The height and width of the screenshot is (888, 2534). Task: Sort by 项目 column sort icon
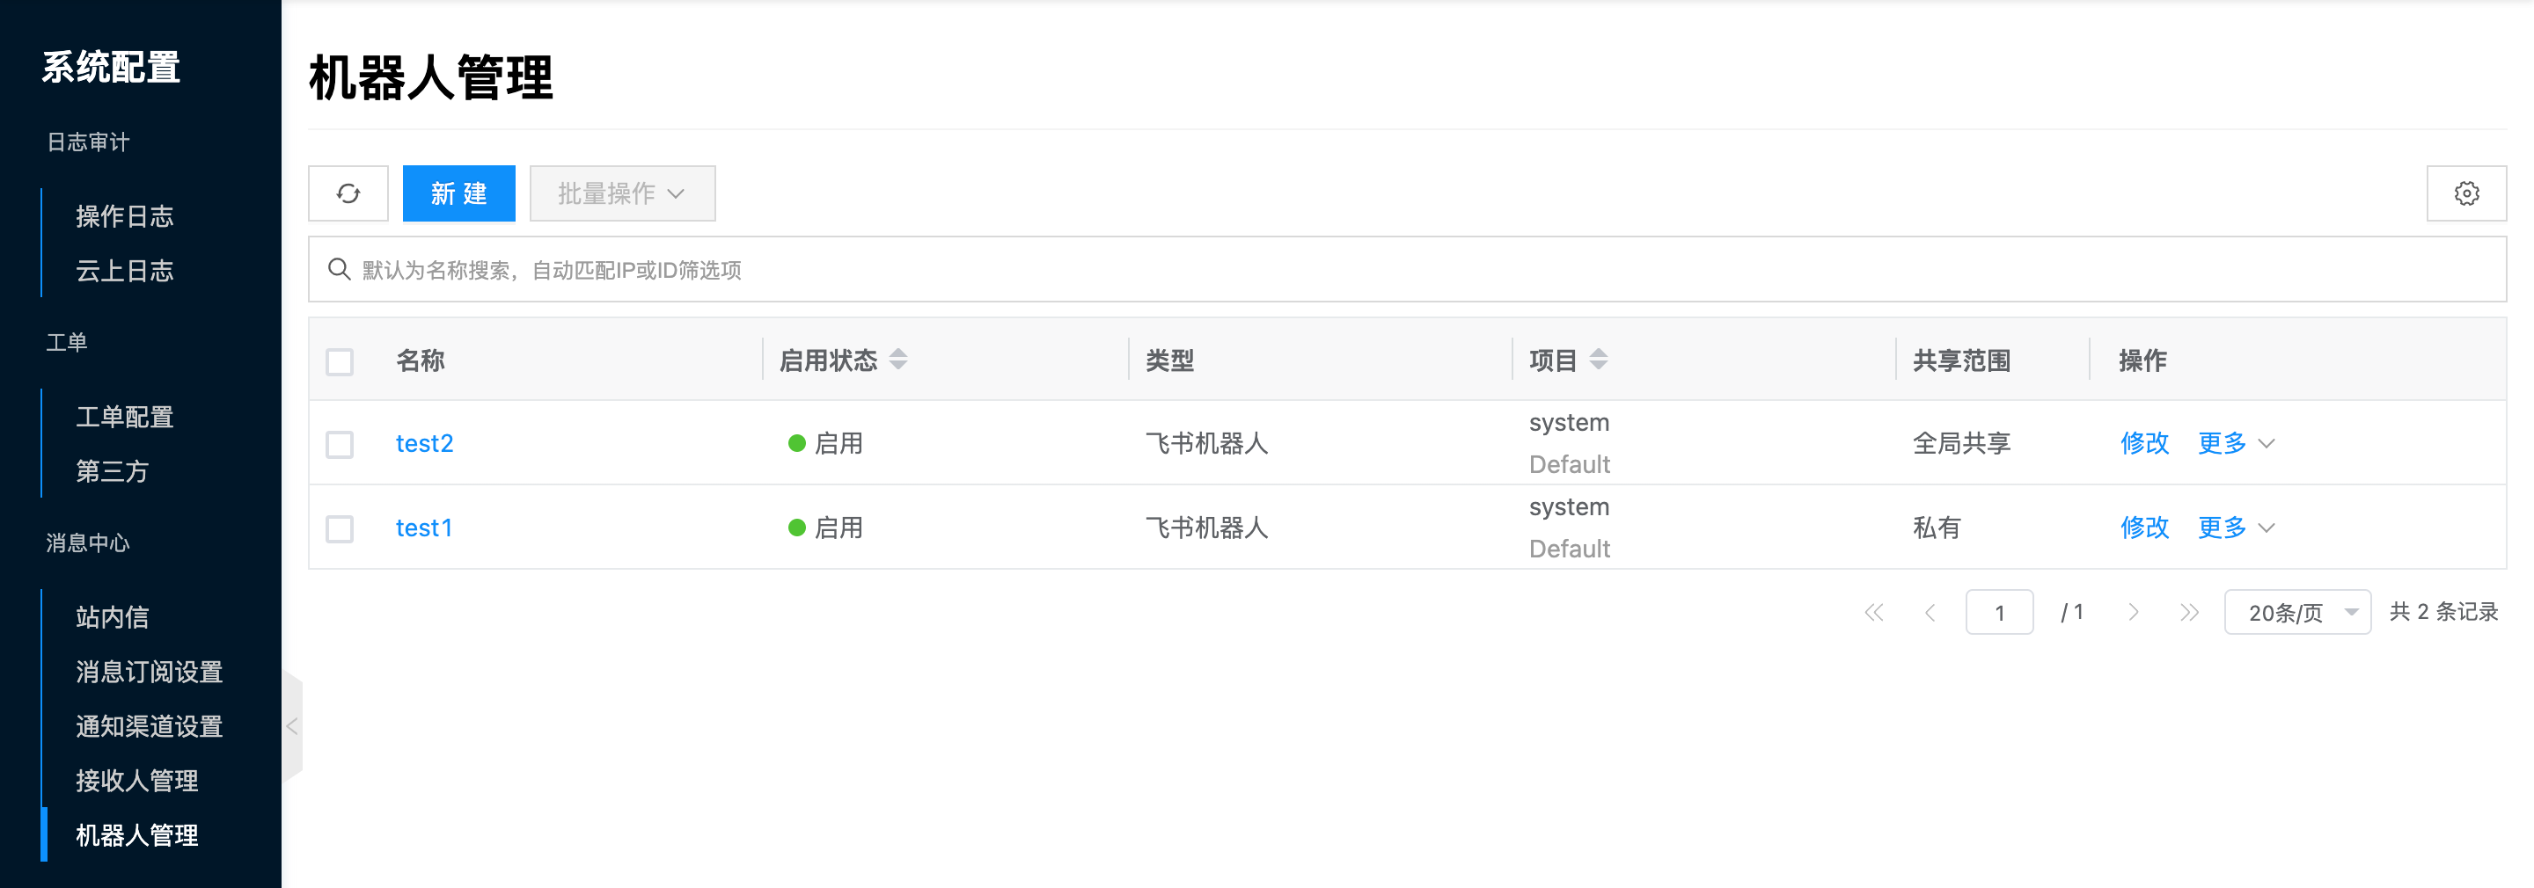1599,360
